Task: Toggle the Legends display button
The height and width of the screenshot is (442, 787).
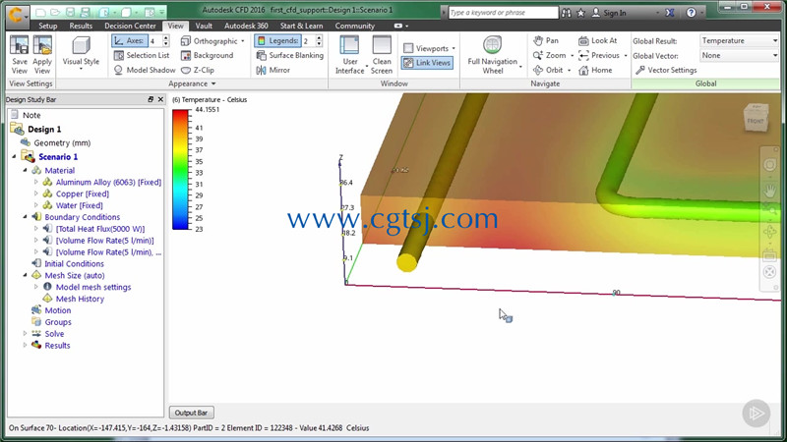Action: 277,40
